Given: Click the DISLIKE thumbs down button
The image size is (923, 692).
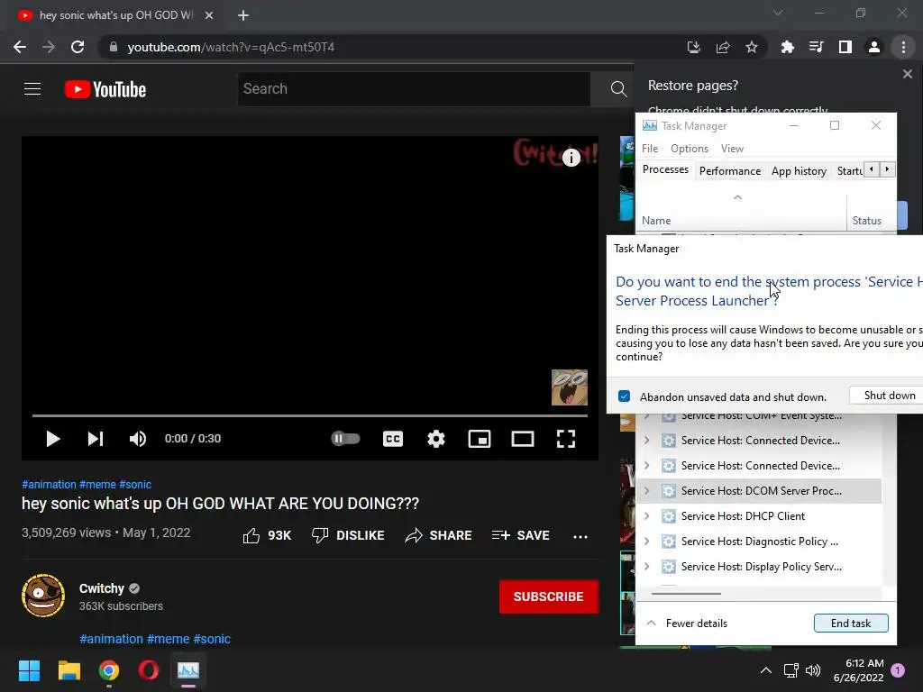Looking at the screenshot, I should pyautogui.click(x=348, y=535).
